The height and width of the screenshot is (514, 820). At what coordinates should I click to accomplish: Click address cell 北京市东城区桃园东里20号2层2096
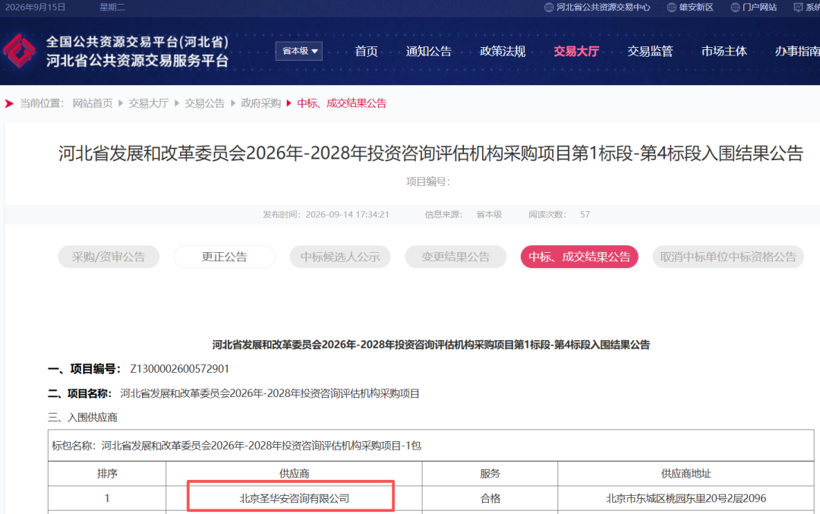(x=686, y=498)
